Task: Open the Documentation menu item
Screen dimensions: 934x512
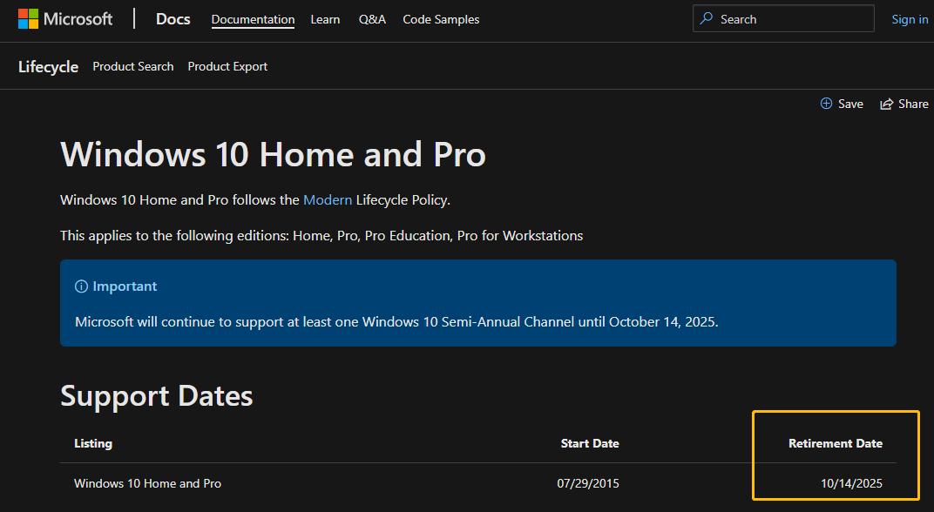Action: coord(253,19)
